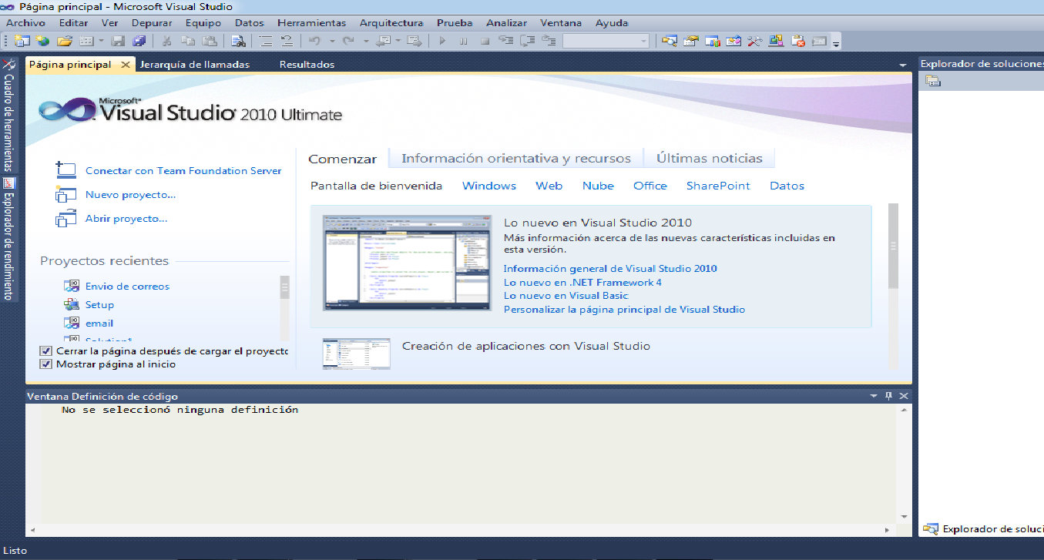Uncheck Cerrar la página después de cargar el proyecto
The image size is (1044, 560).
click(x=45, y=349)
